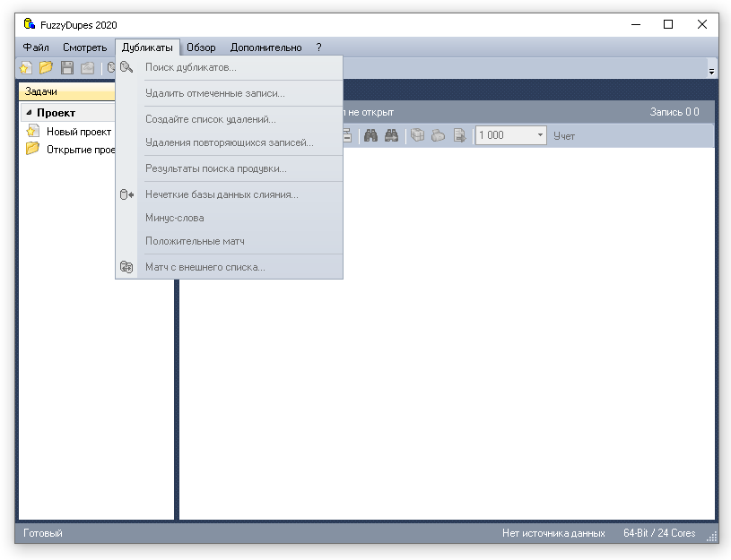Click the greyed close project toolbar icon
This screenshot has width=731, height=560.
click(x=87, y=68)
